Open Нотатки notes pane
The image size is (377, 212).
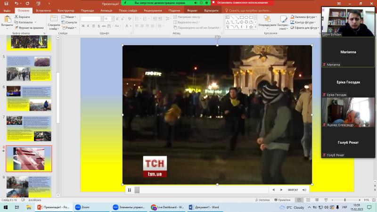262,200
